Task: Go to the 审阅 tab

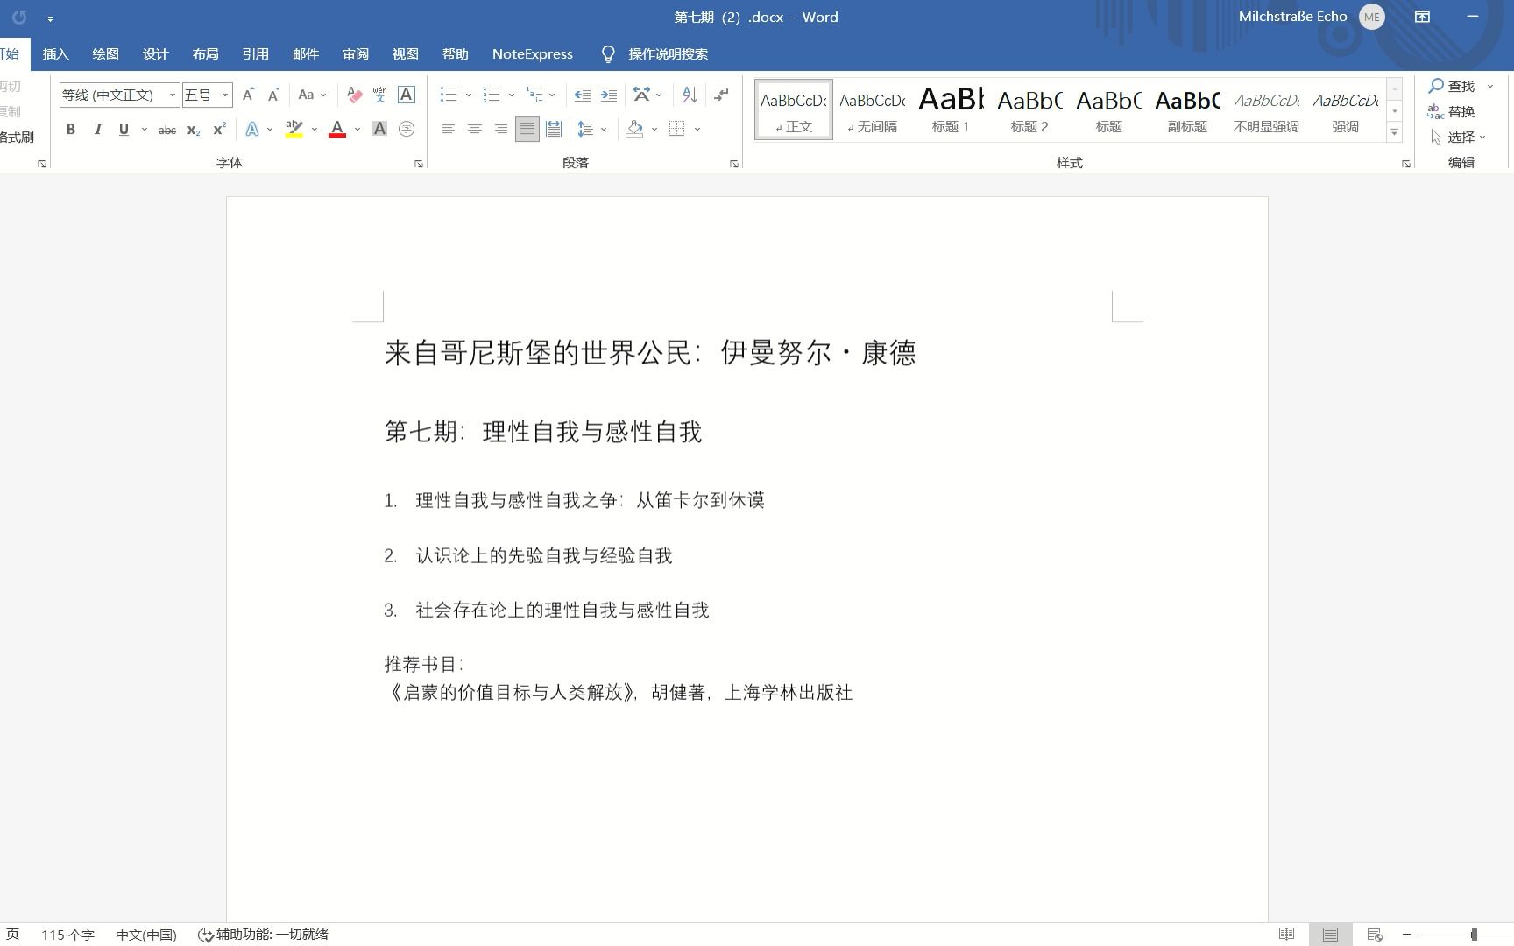Action: coord(355,54)
